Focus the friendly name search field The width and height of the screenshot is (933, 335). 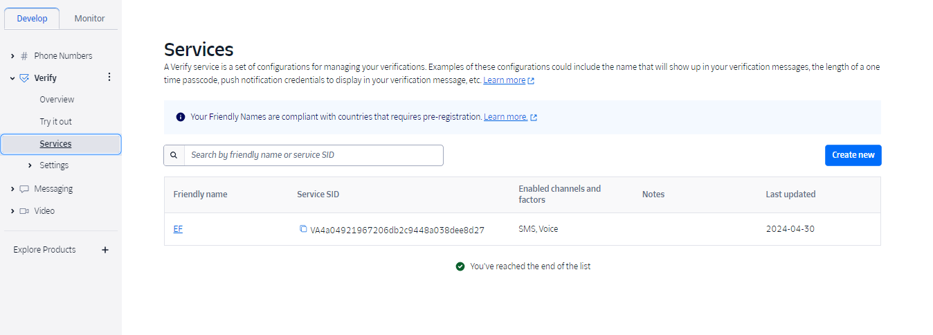click(x=313, y=155)
